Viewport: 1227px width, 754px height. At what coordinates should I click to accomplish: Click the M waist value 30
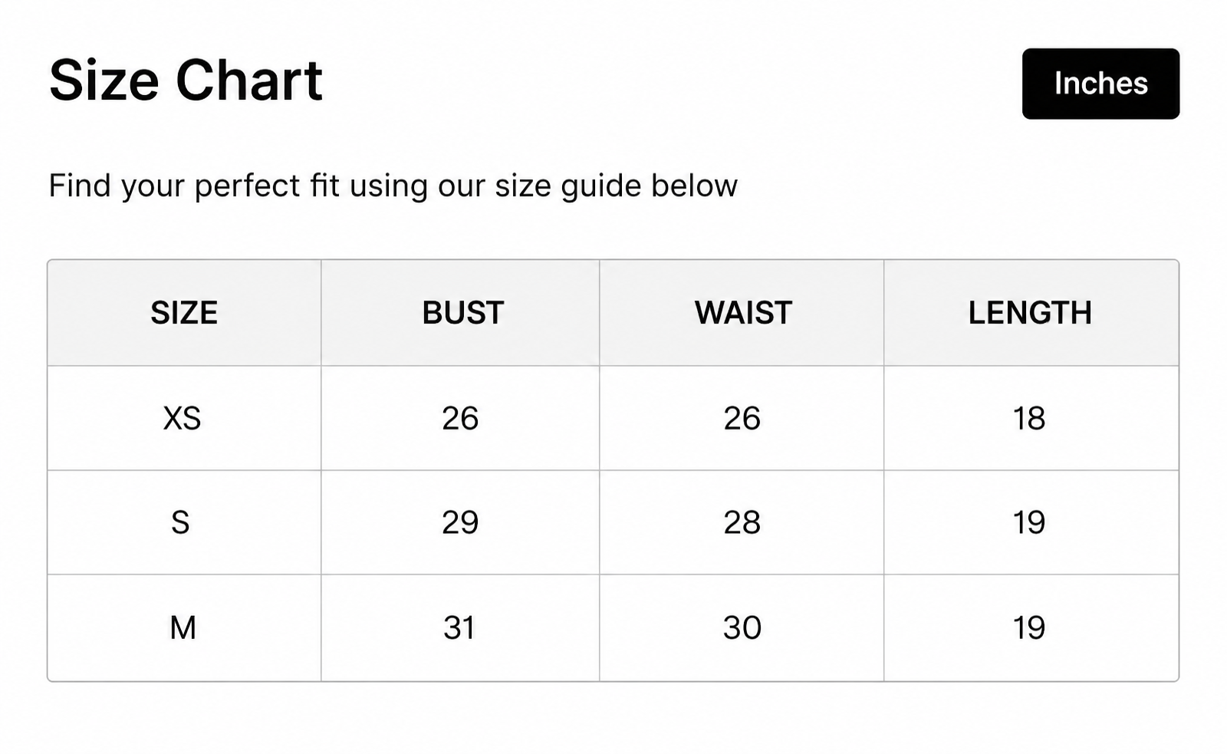coord(742,628)
